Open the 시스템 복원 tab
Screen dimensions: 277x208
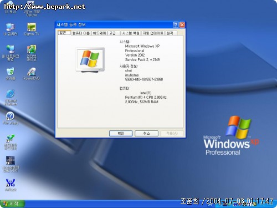click(x=131, y=33)
